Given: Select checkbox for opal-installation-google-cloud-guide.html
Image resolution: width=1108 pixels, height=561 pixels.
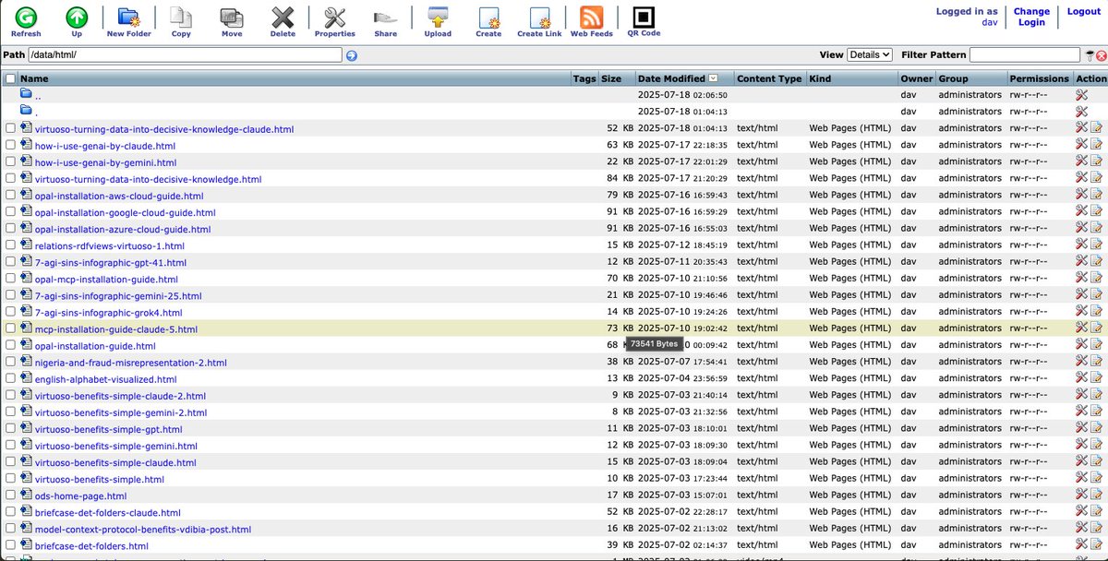Looking at the screenshot, I should click(x=10, y=212).
